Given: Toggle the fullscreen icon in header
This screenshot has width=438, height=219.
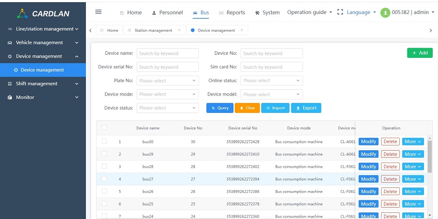Looking at the screenshot, I should [x=340, y=12].
